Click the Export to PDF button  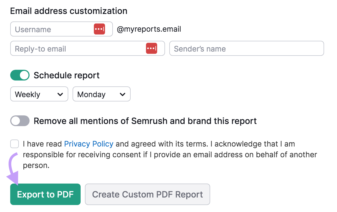point(45,194)
